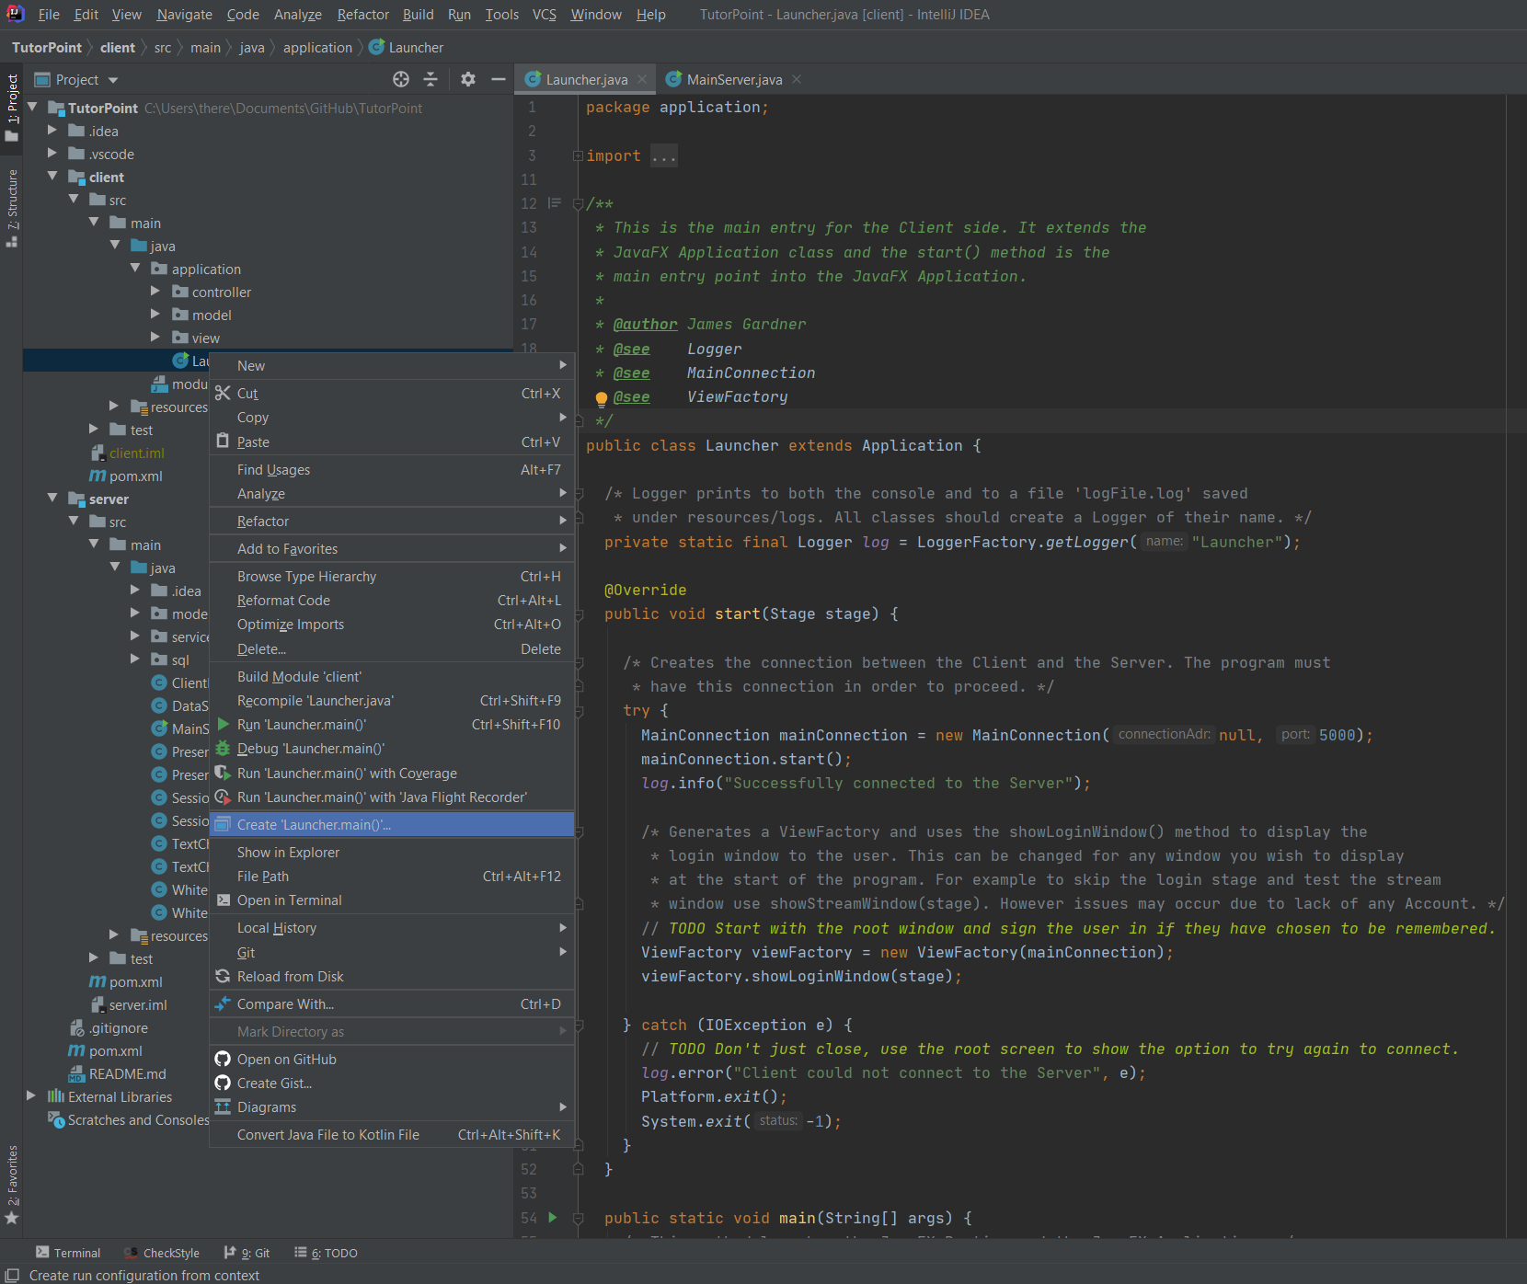The image size is (1527, 1284).
Task: Select Create 'Launcher.main()'... menu entry
Action: click(x=392, y=824)
